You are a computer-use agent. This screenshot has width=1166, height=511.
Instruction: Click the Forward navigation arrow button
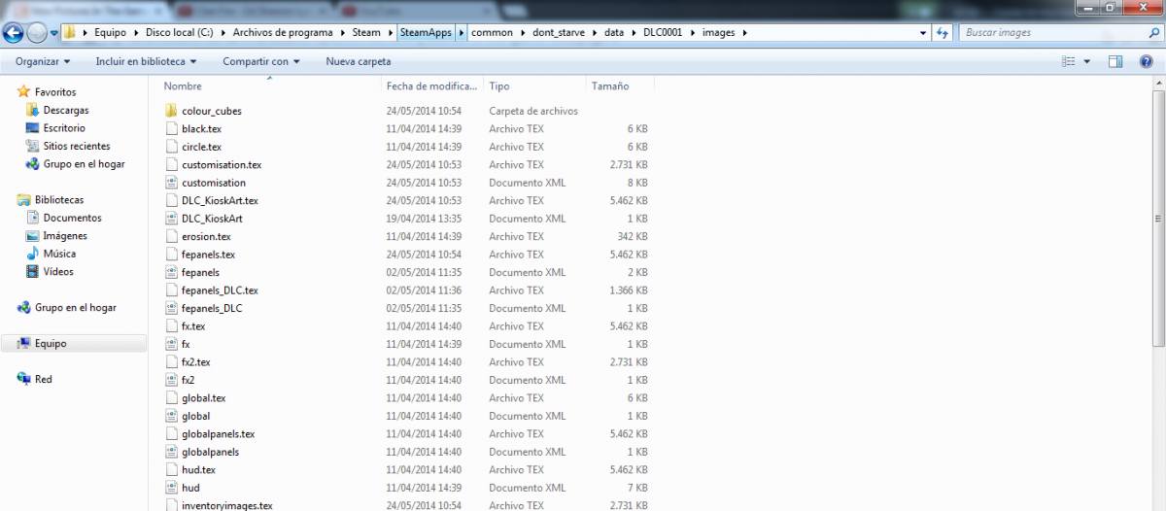coord(37,33)
